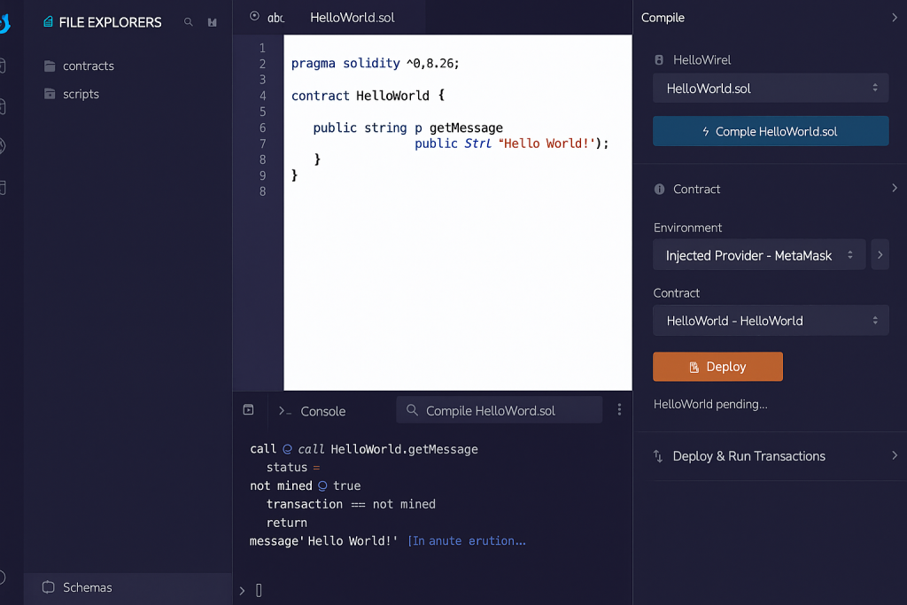Click the 'status =' console line
This screenshot has width=907, height=605.
coord(292,468)
